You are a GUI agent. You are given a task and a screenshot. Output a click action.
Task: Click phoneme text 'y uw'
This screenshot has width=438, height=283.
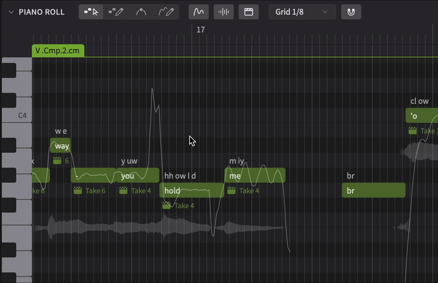click(129, 161)
